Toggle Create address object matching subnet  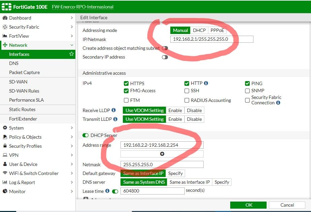pos(165,48)
